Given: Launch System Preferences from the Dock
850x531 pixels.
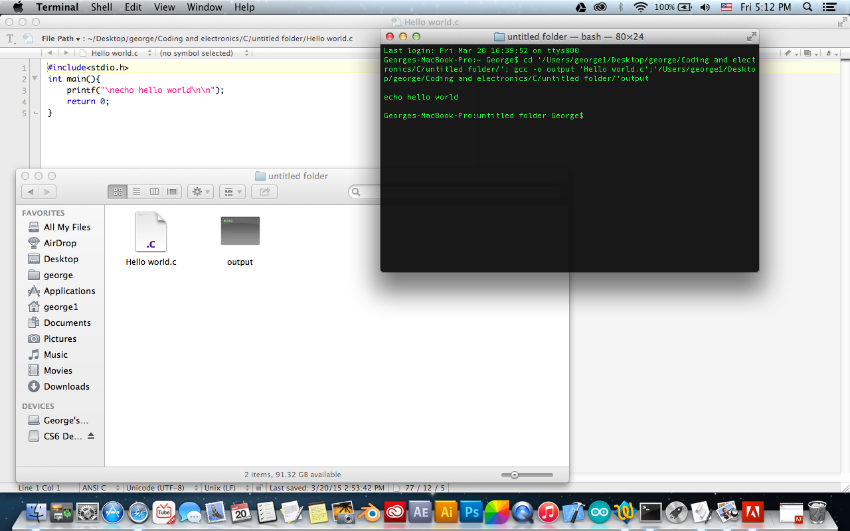Looking at the screenshot, I should tap(88, 512).
